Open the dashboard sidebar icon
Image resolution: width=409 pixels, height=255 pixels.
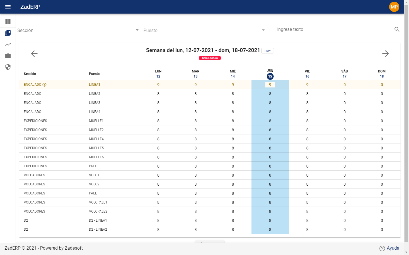(8, 22)
